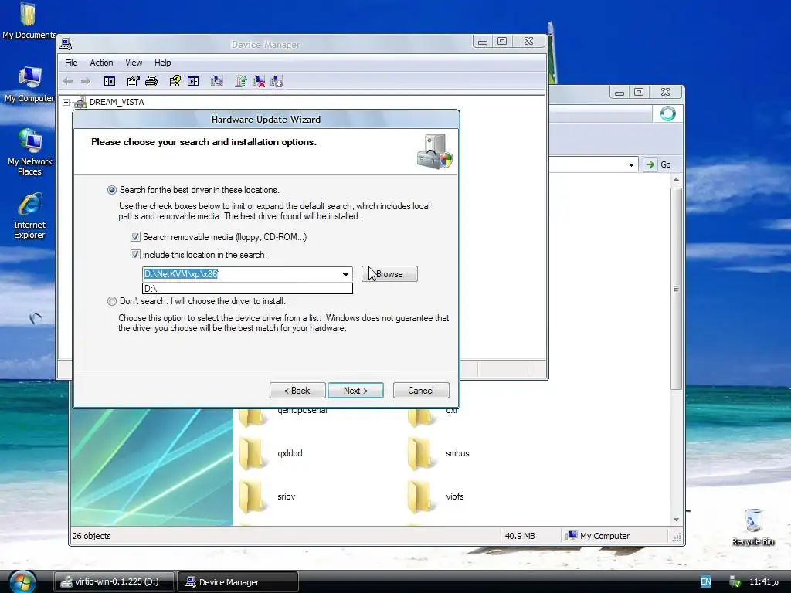Click the DREAM_VISTA computer icon in tree

(x=80, y=103)
